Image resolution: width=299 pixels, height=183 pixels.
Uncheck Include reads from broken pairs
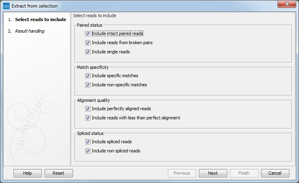[x=88, y=43]
